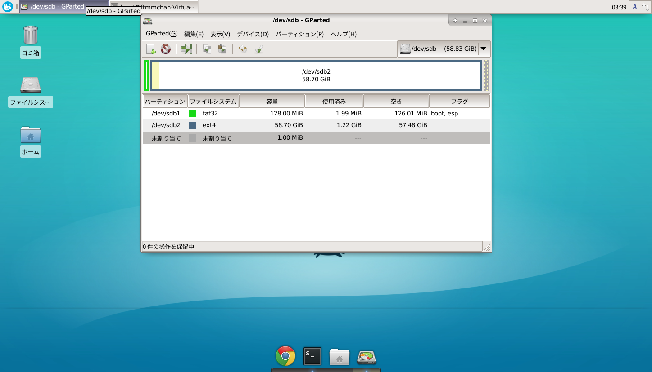The image size is (652, 372).
Task: Click the Resize/Move partition toolbar icon
Action: click(x=186, y=49)
